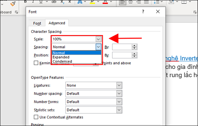Apply Subscript formatting icon

click(x=62, y=2)
